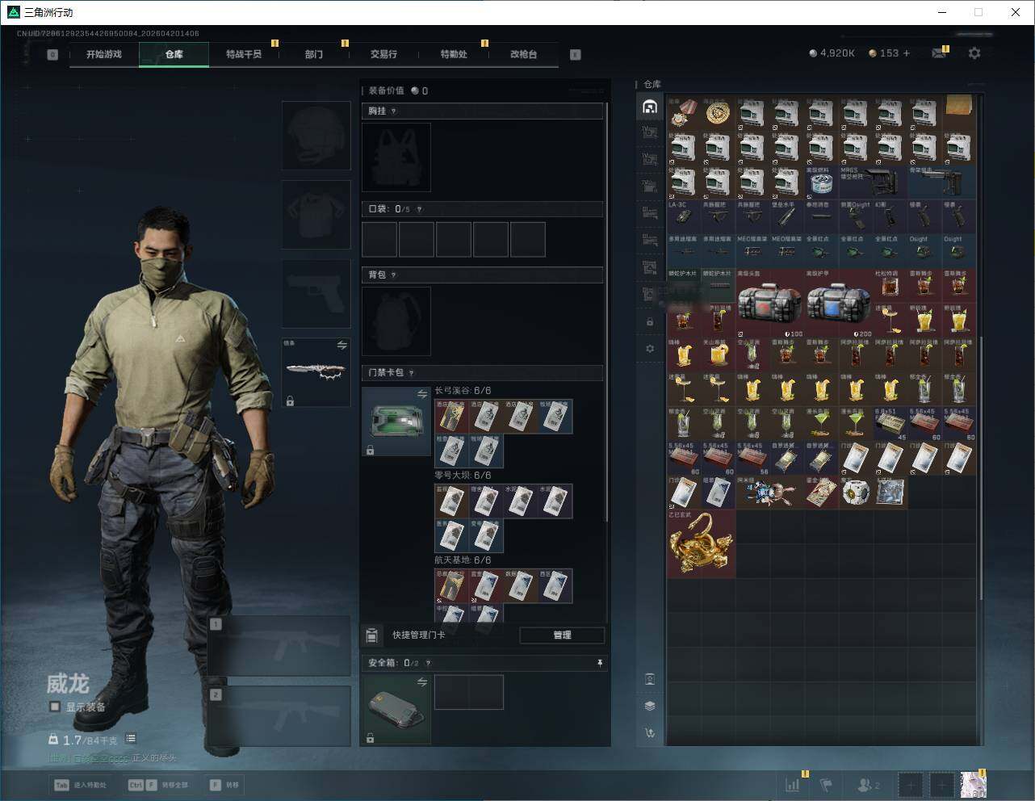This screenshot has height=801, width=1035.
Task: Expand the weight details list icon
Action: [x=131, y=739]
